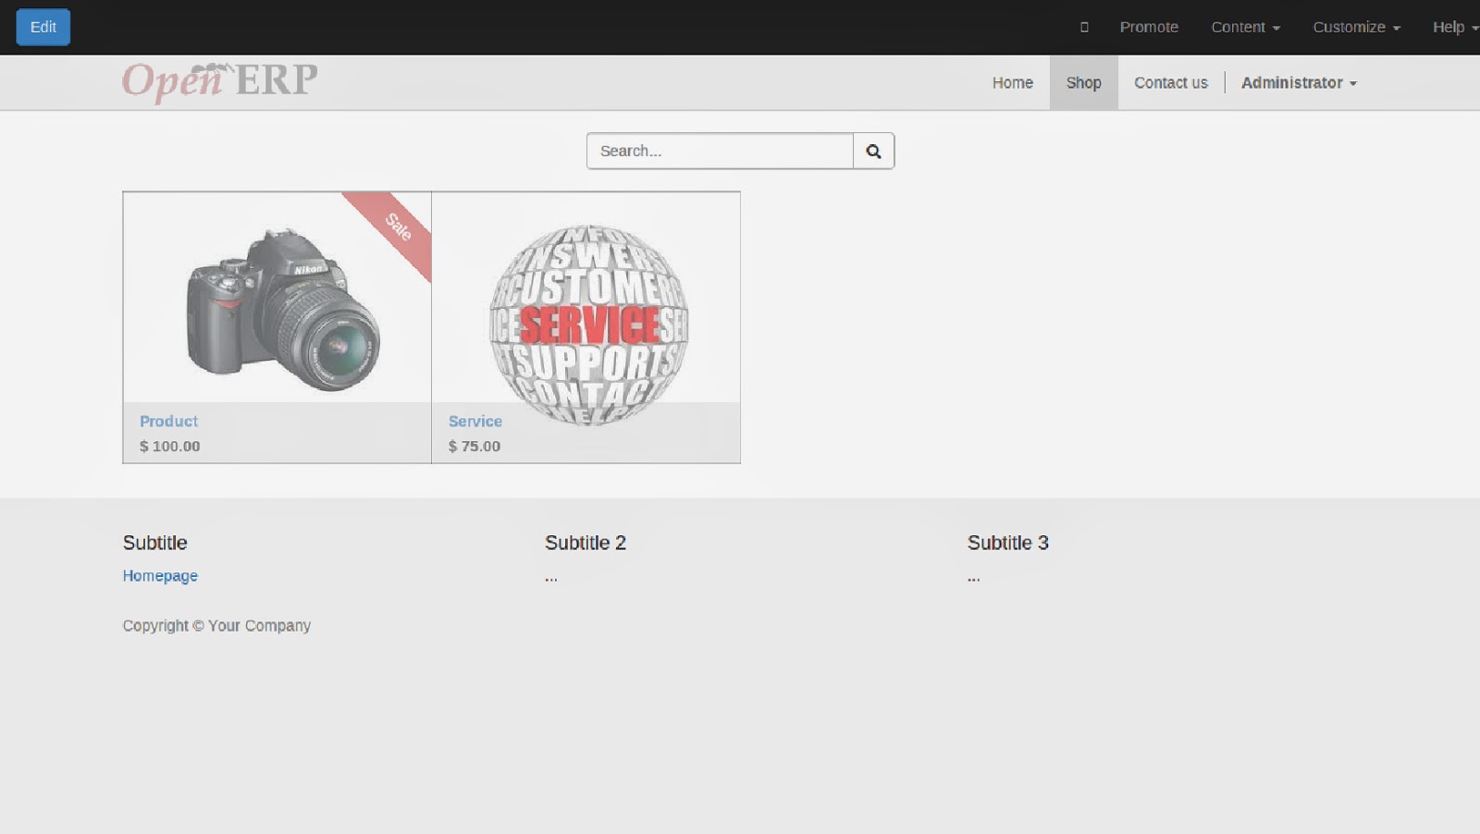
Task: Navigate to the Home menu item
Action: point(1013,83)
